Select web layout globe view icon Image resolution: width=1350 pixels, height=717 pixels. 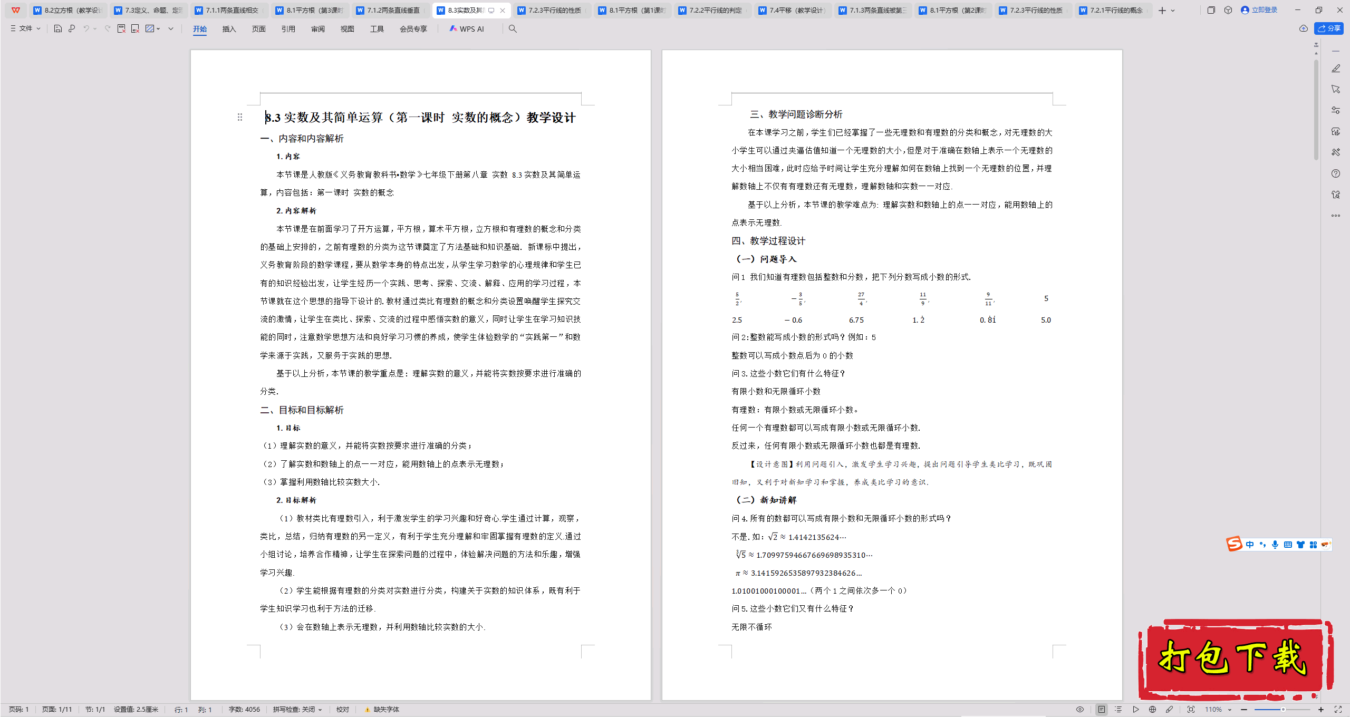(x=1152, y=710)
